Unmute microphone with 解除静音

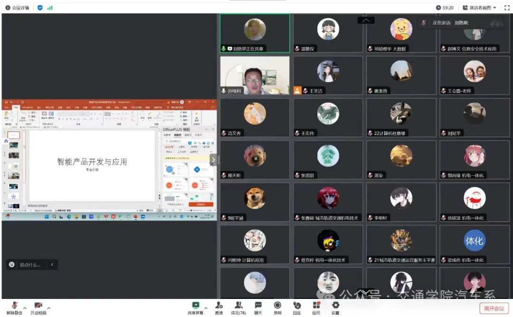pyautogui.click(x=14, y=307)
